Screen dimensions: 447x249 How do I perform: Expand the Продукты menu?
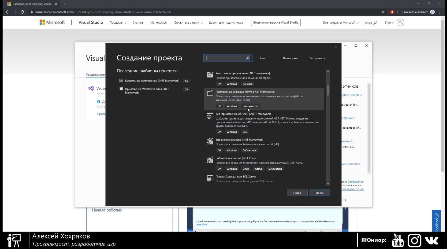[118, 23]
